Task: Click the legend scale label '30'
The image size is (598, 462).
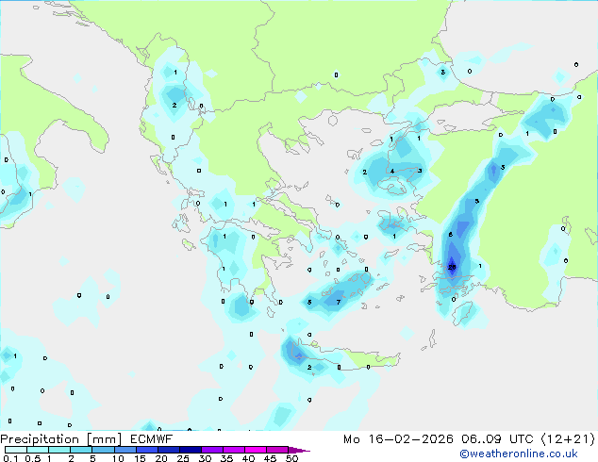Action: (205, 458)
